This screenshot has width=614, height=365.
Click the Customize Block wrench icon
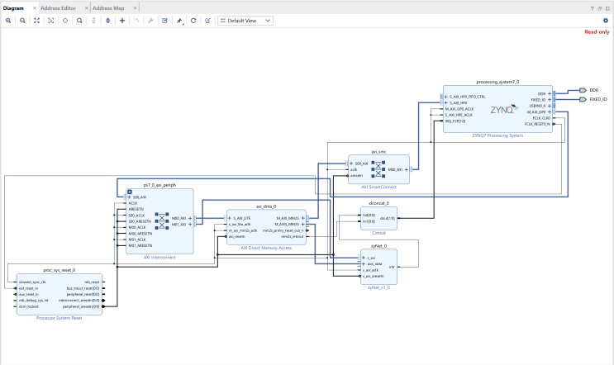[x=150, y=21]
